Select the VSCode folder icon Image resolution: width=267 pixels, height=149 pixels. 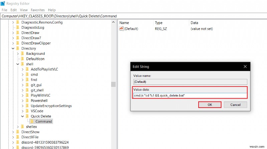27,111
